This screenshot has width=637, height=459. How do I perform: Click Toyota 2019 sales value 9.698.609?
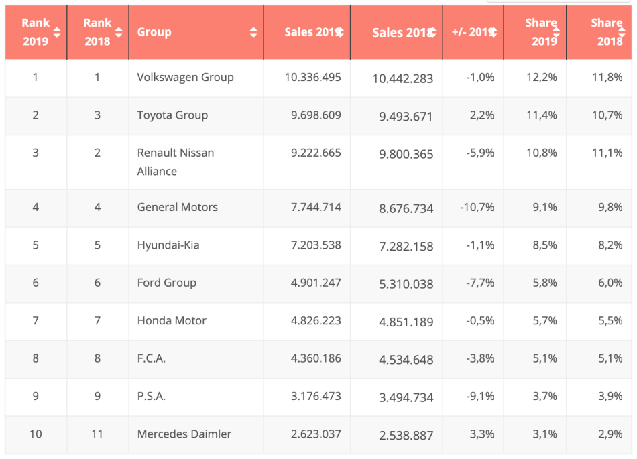pos(316,115)
